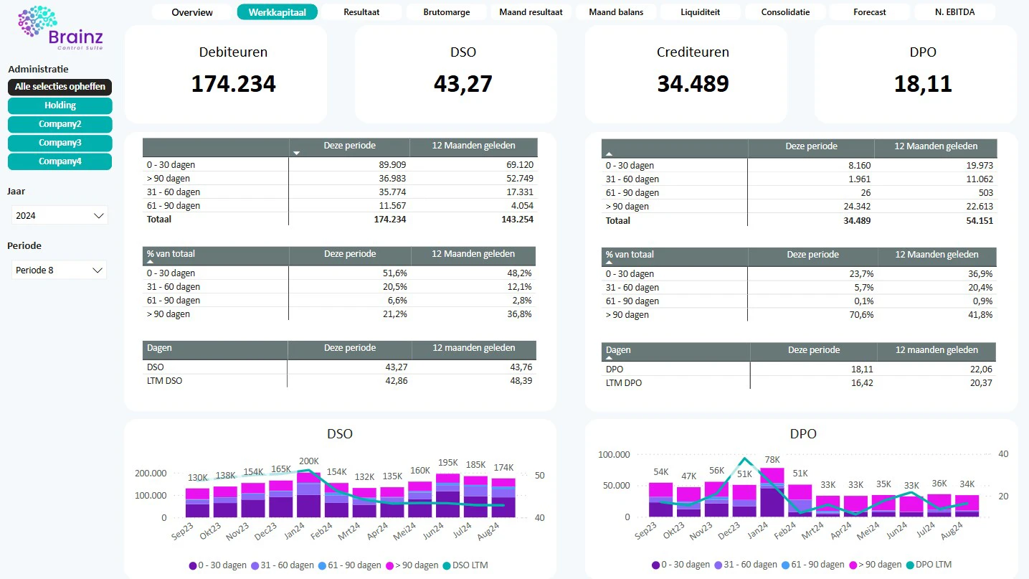This screenshot has width=1029, height=579.
Task: Click sort arrow in debiteuren 'Deze periode' header
Action: [x=297, y=153]
